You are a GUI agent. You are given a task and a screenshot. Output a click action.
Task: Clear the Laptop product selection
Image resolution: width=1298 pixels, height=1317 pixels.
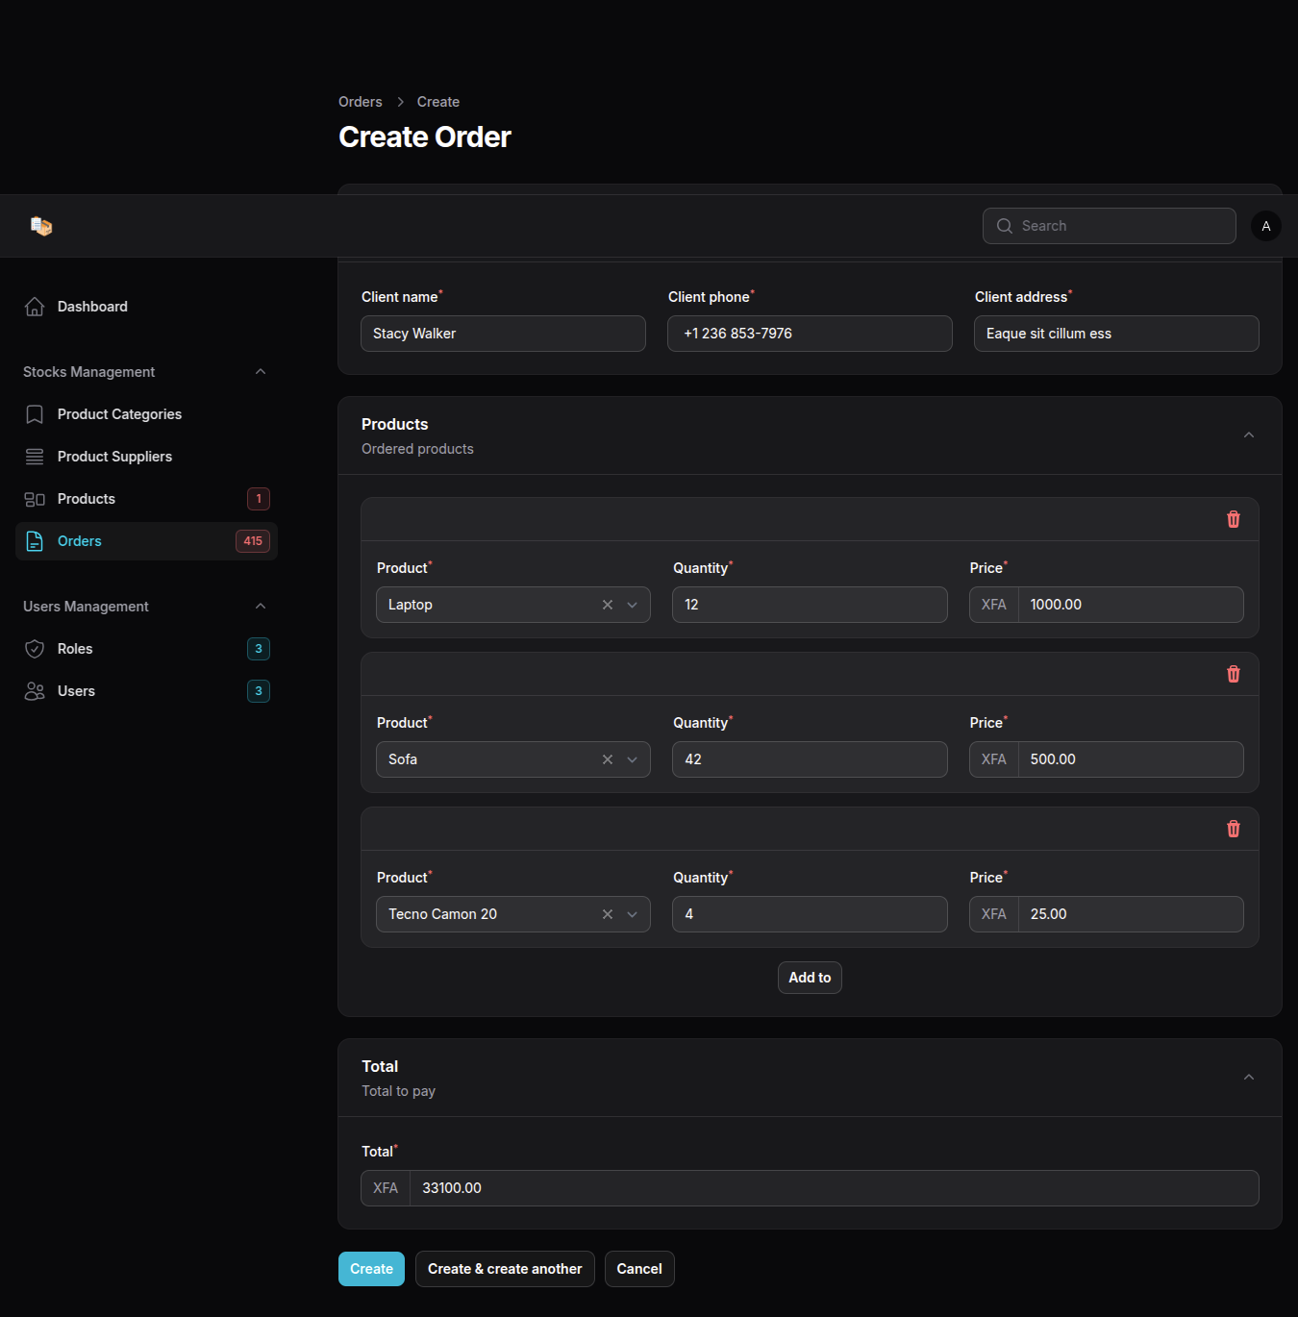608,605
